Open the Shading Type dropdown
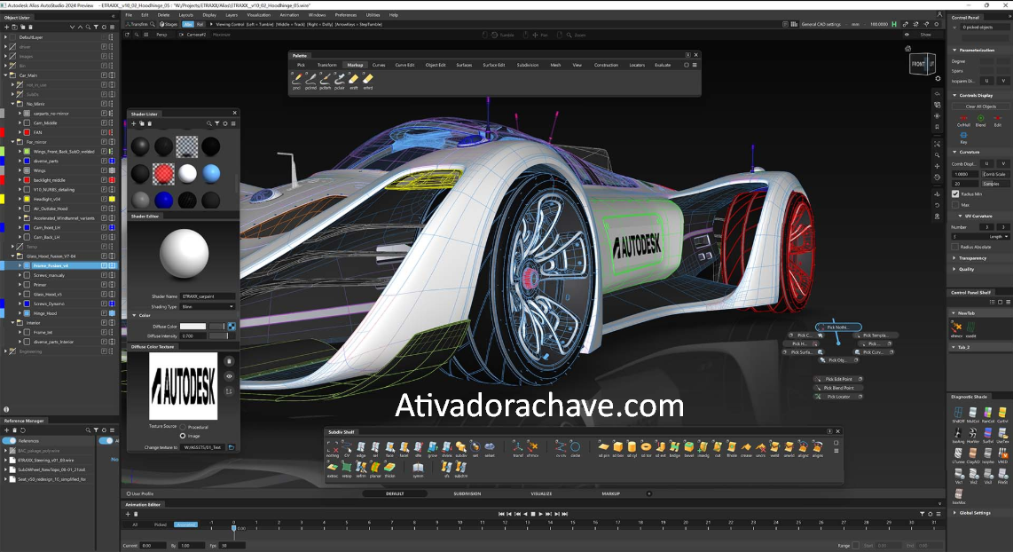The image size is (1013, 552). tap(208, 306)
